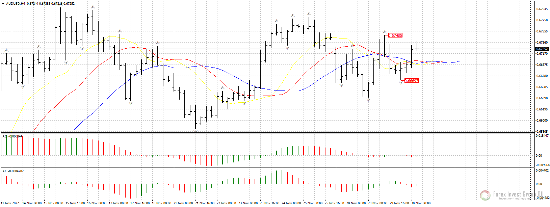Click the 30 Nov 08:00 time axis label
550x207 pixels.
coord(421,203)
